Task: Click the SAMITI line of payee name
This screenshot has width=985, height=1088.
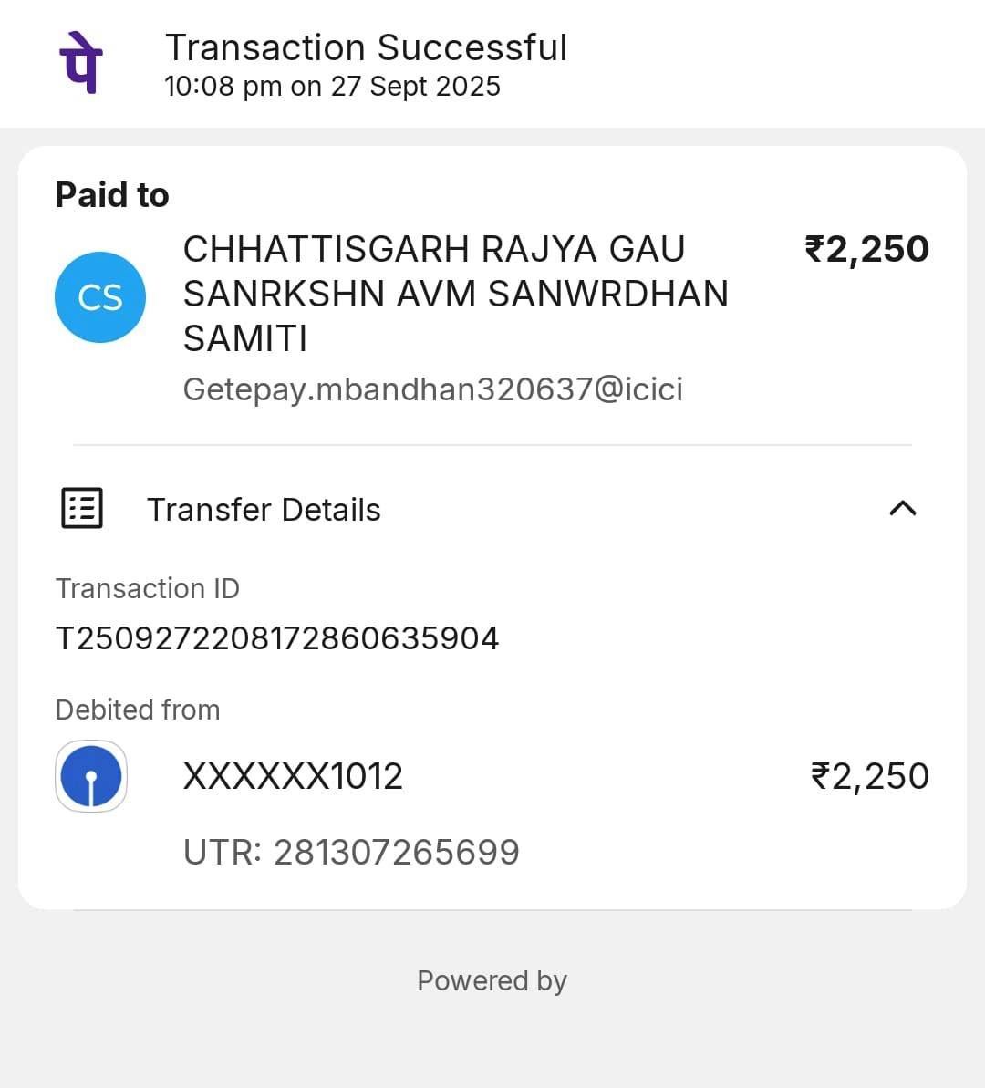Action: (x=245, y=338)
